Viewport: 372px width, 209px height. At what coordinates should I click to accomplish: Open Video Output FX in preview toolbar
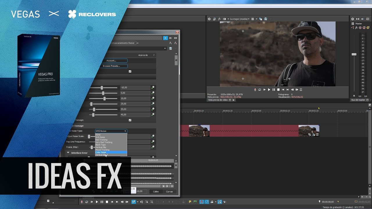coord(219,19)
